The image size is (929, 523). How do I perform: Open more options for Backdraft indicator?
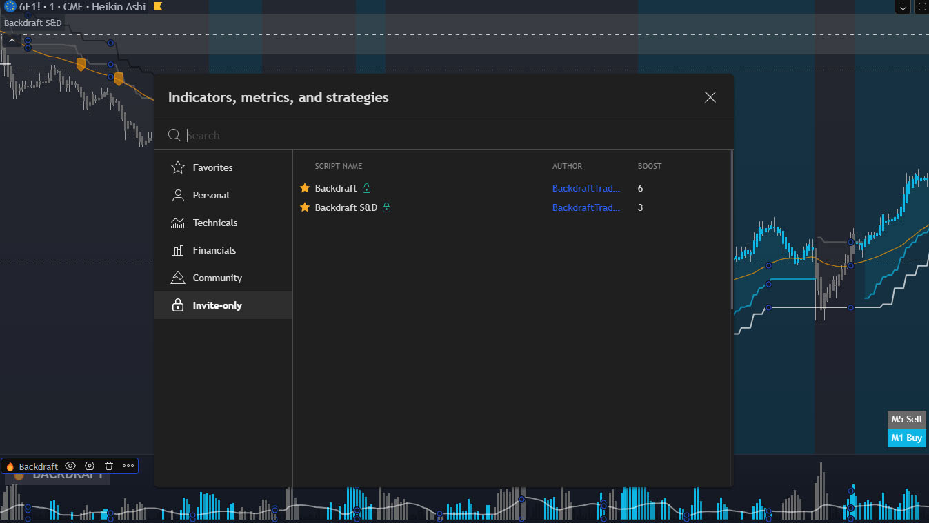128,466
